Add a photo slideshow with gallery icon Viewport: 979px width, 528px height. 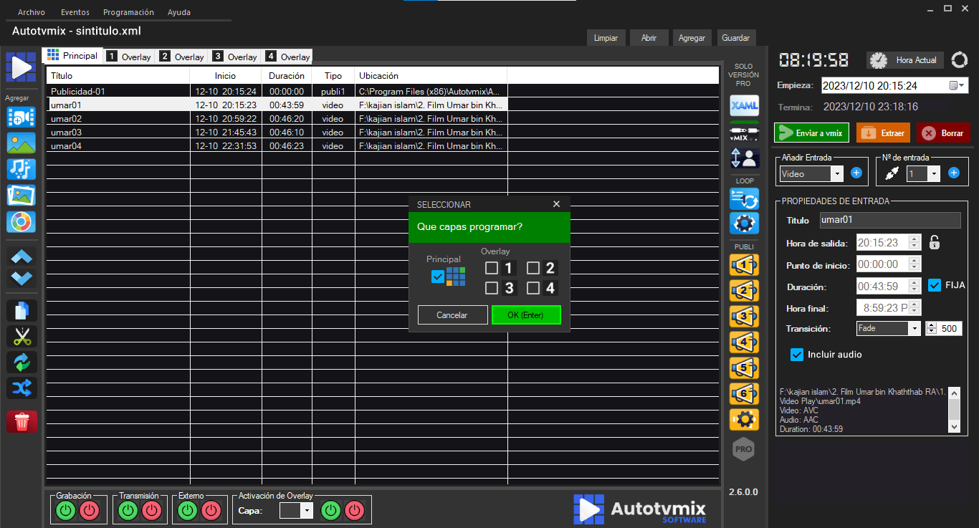(21, 196)
